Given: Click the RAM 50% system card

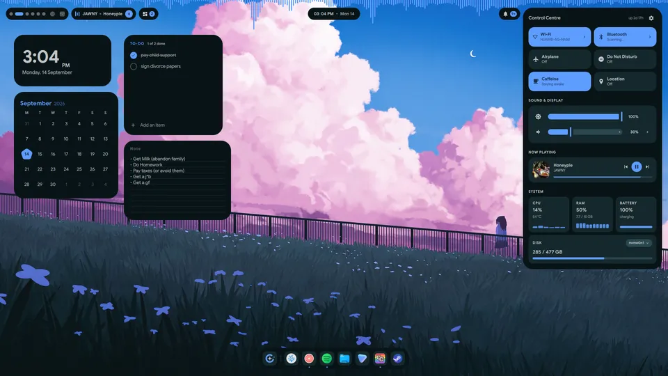Looking at the screenshot, I should tap(592, 214).
